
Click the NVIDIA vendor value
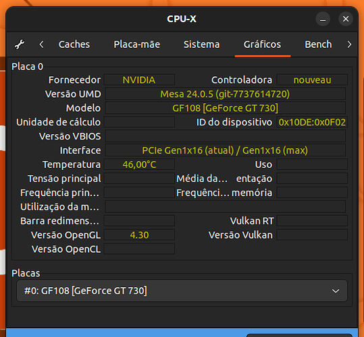pyautogui.click(x=139, y=80)
